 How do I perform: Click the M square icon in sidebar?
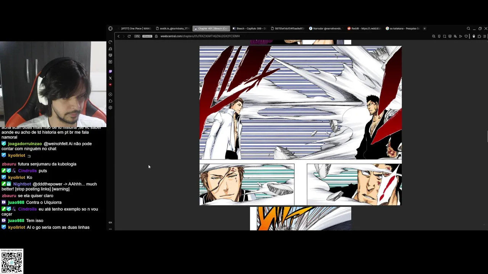(110, 62)
